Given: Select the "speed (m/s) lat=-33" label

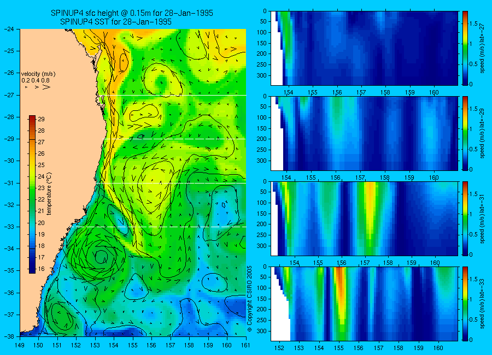Looking at the screenshot, I should (482, 304).
